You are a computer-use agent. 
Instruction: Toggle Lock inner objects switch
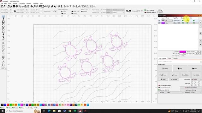pyautogui.click(x=145, y=13)
